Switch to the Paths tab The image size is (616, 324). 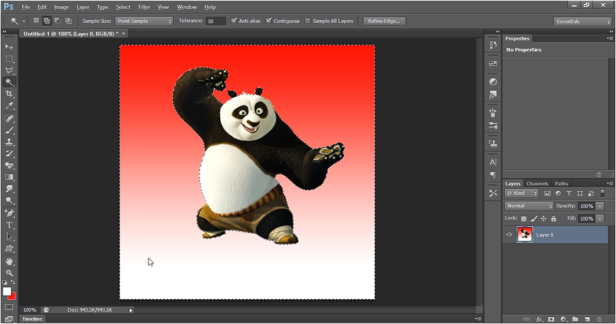point(561,184)
